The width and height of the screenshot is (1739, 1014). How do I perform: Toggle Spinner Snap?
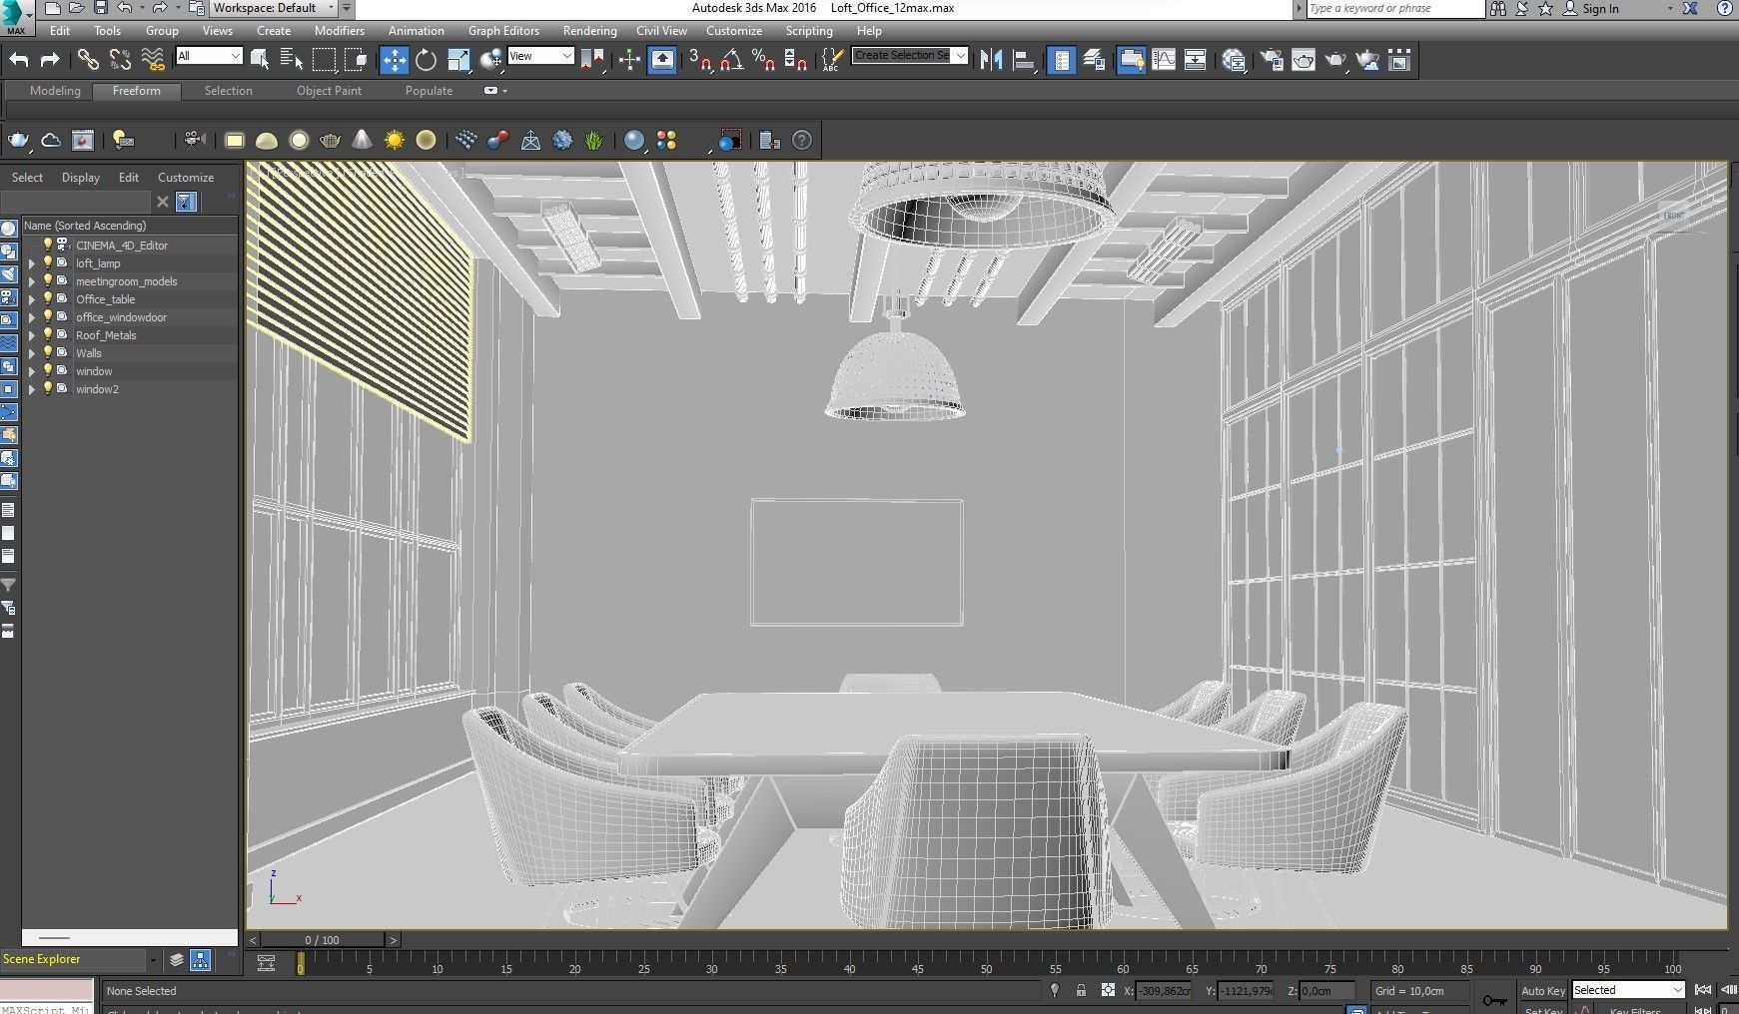tap(796, 60)
